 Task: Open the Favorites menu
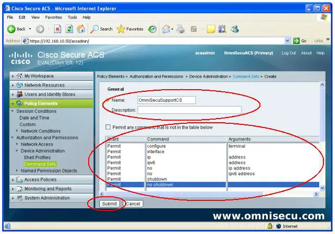pyautogui.click(x=54, y=17)
